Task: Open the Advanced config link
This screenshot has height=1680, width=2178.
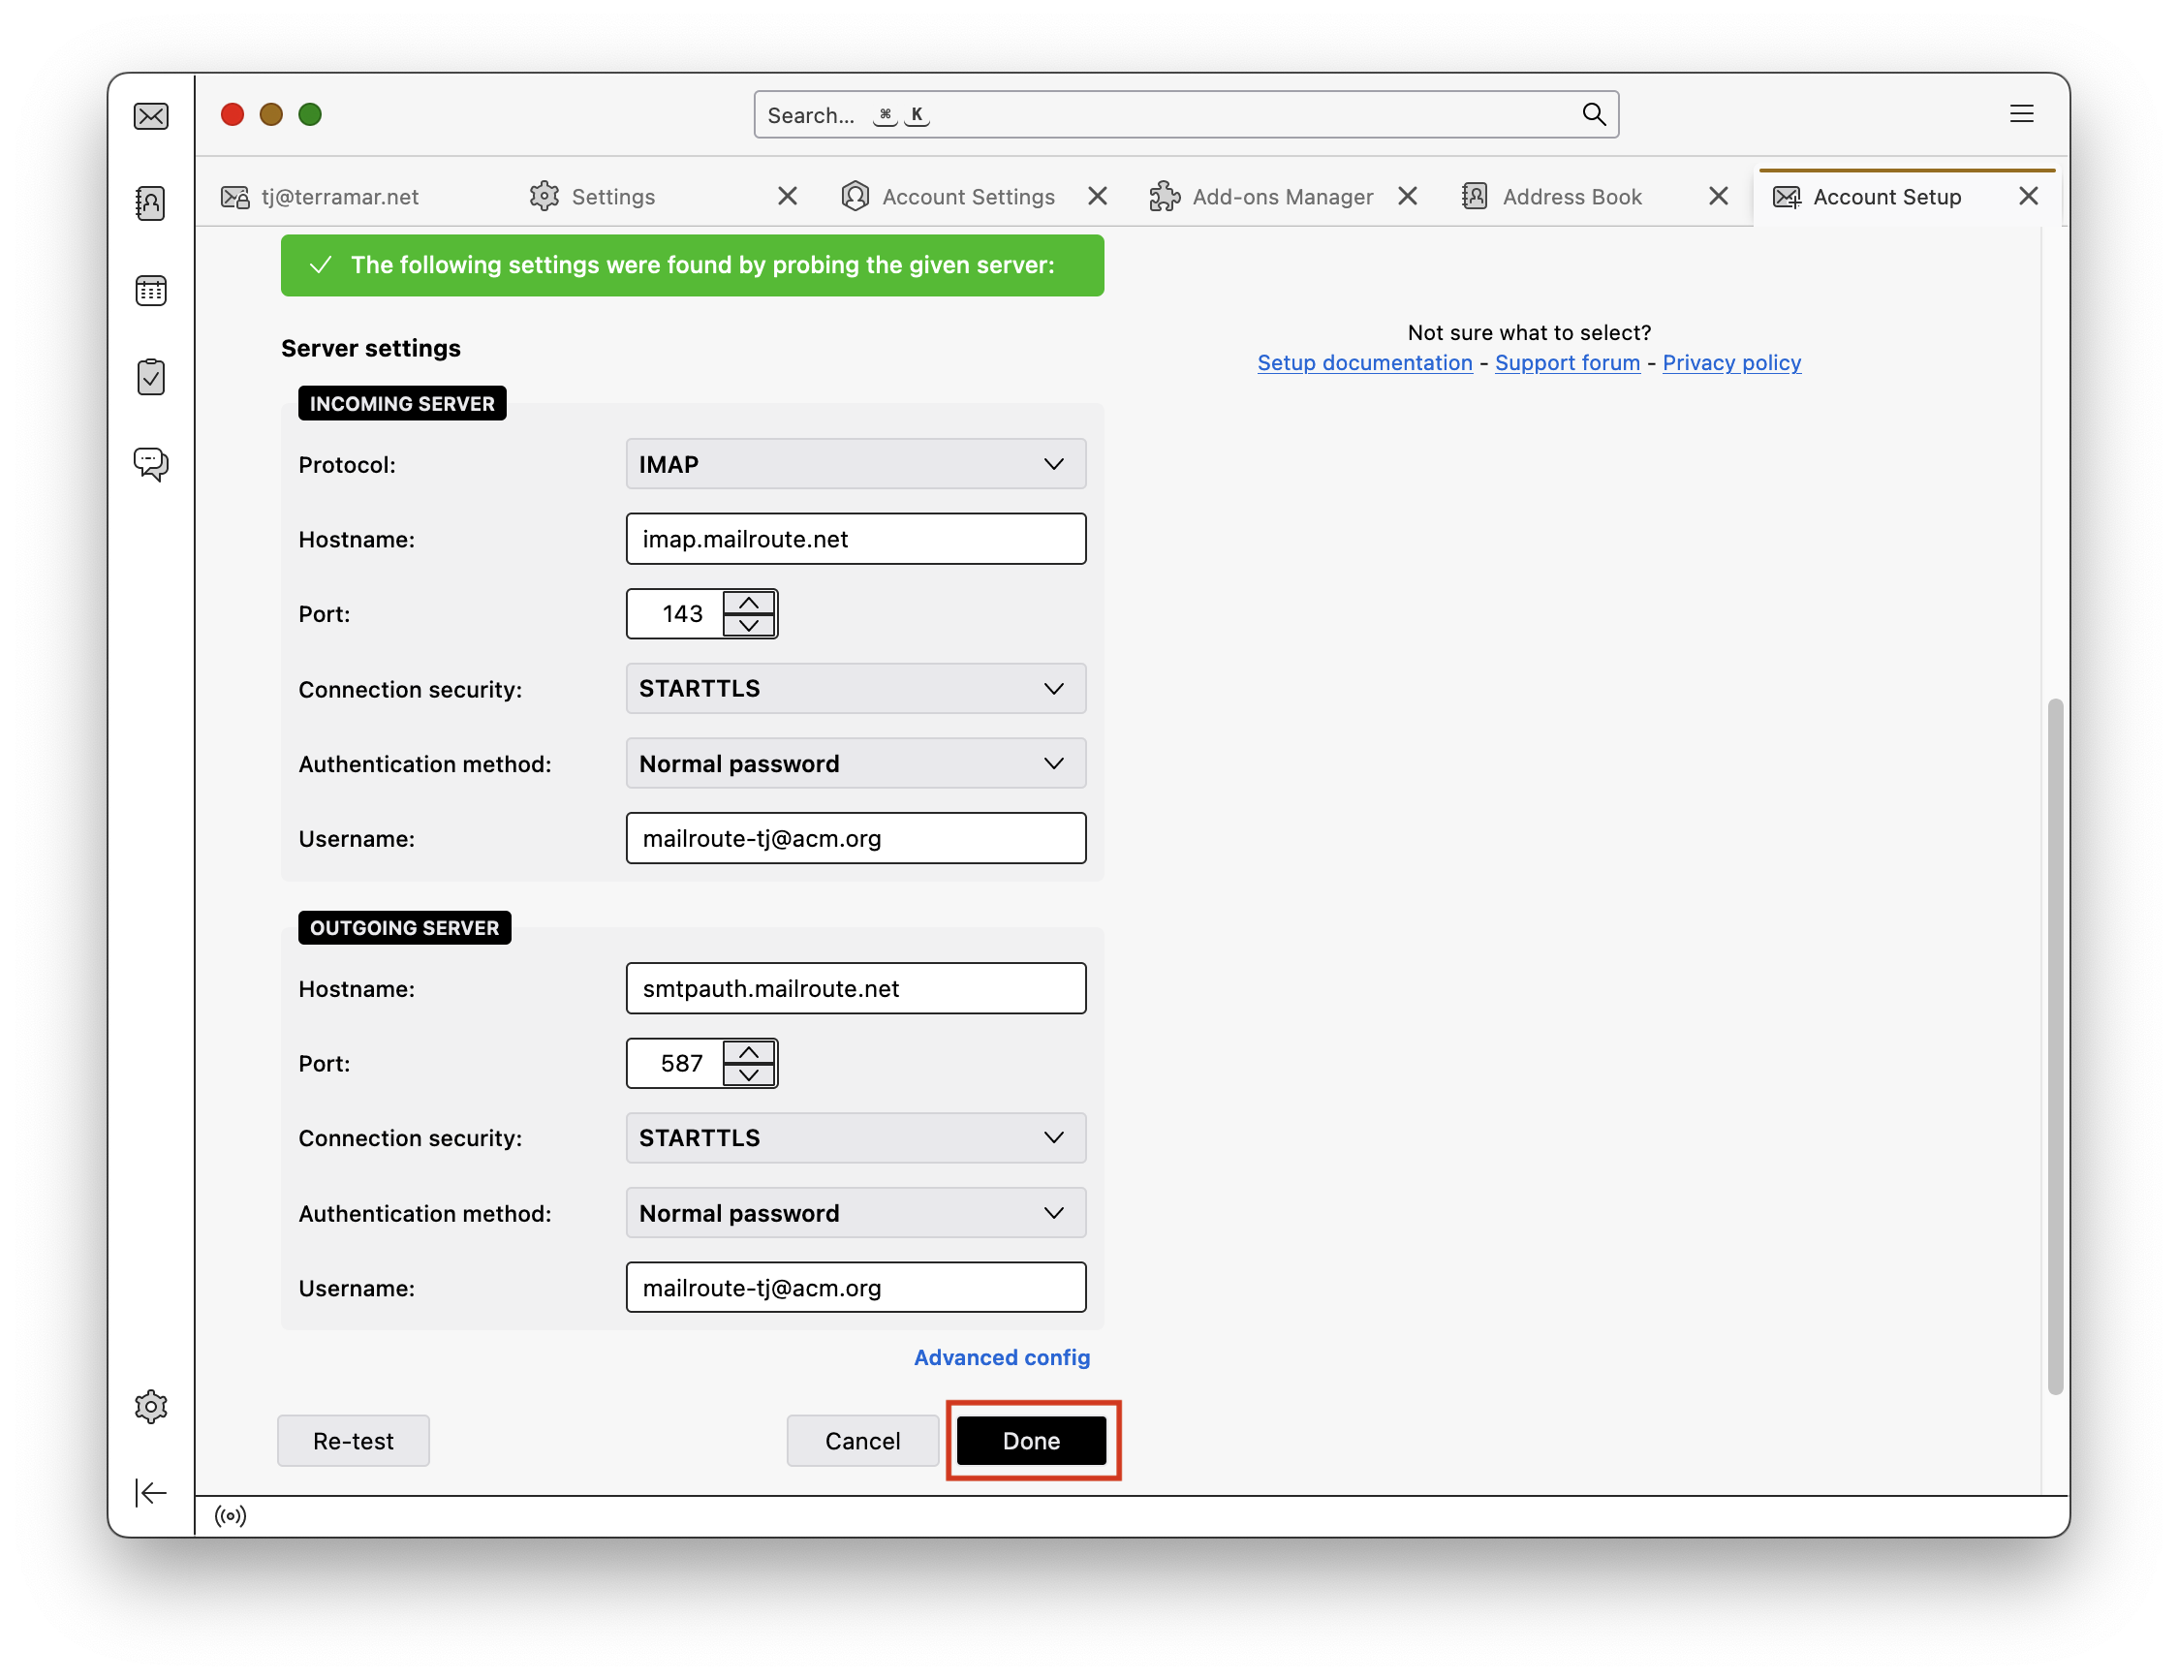Action: 1001,1357
